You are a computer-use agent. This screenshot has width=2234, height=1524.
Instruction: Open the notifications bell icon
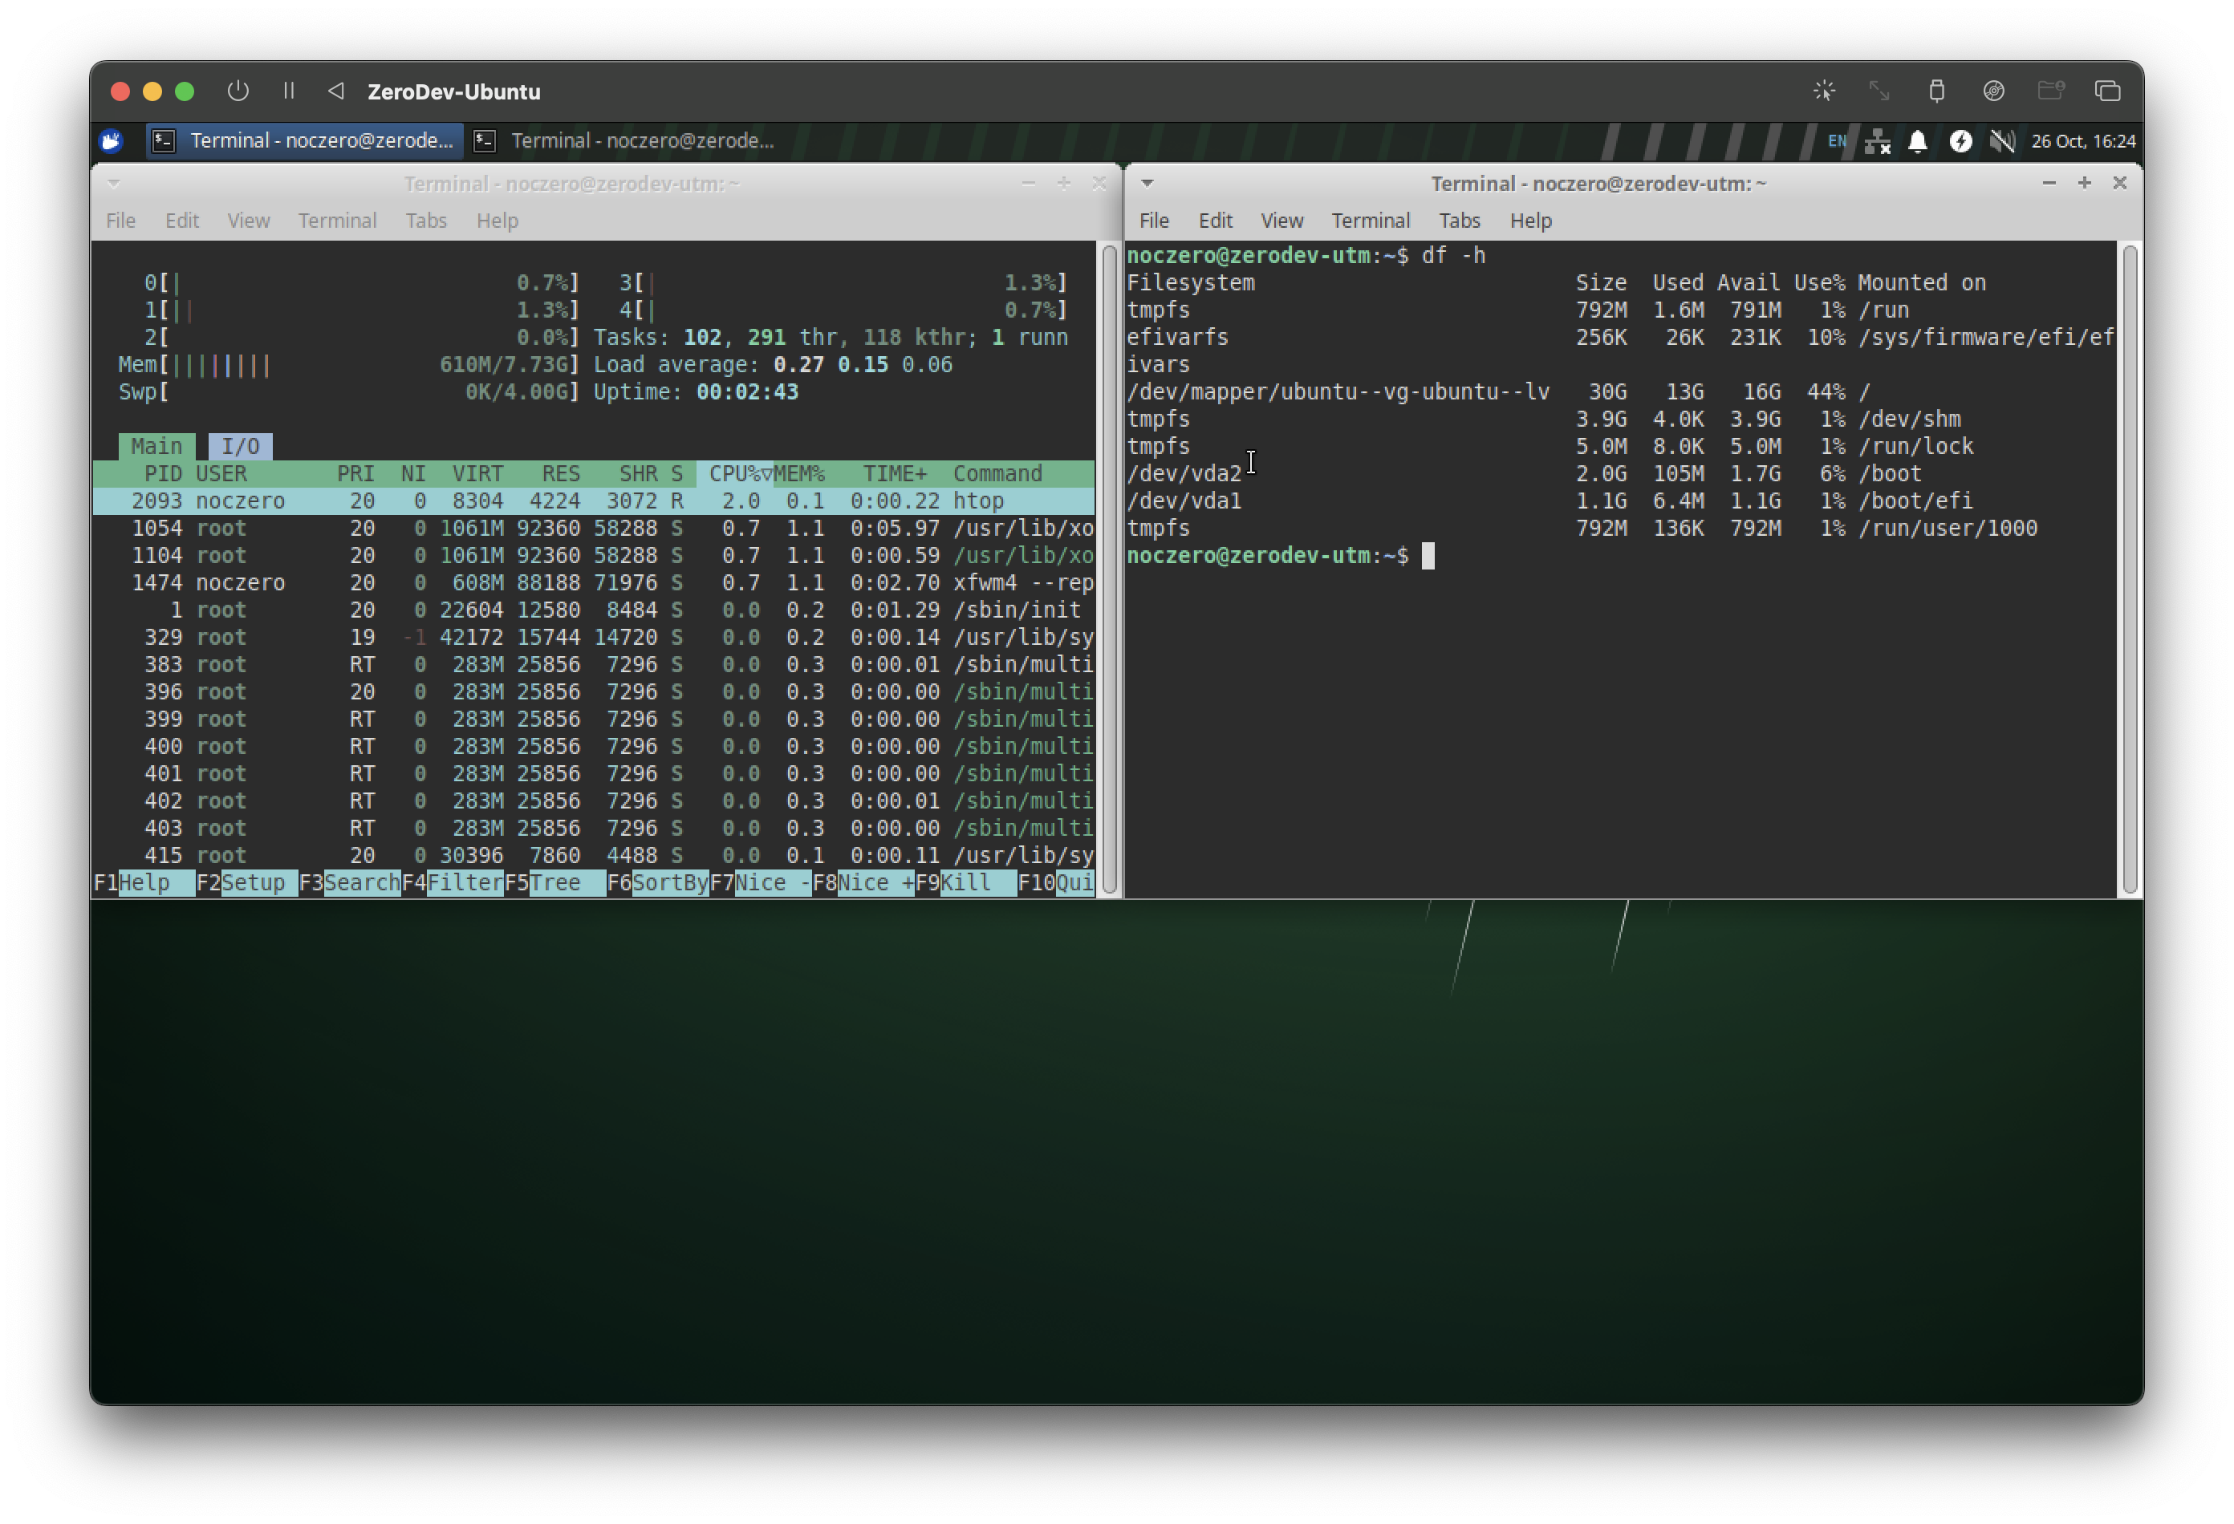[1918, 141]
